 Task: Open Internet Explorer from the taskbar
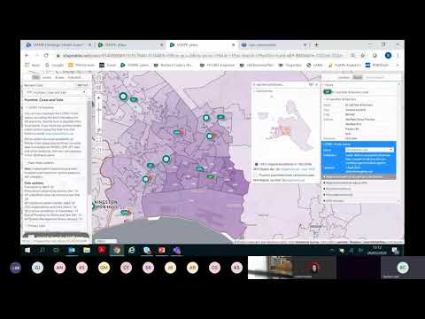[x=132, y=251]
